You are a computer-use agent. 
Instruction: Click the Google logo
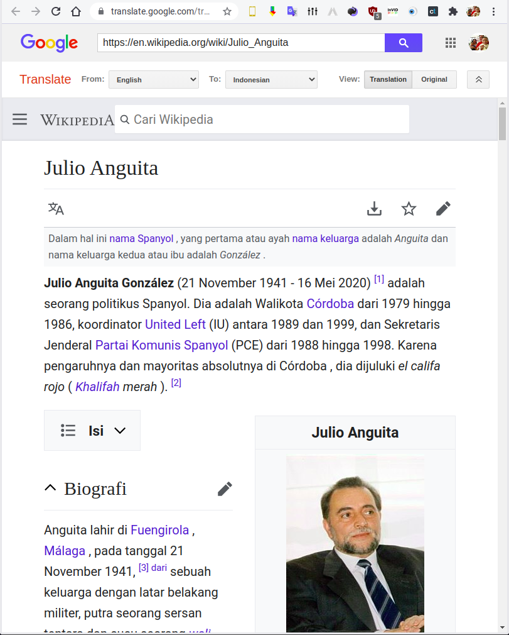click(x=49, y=43)
